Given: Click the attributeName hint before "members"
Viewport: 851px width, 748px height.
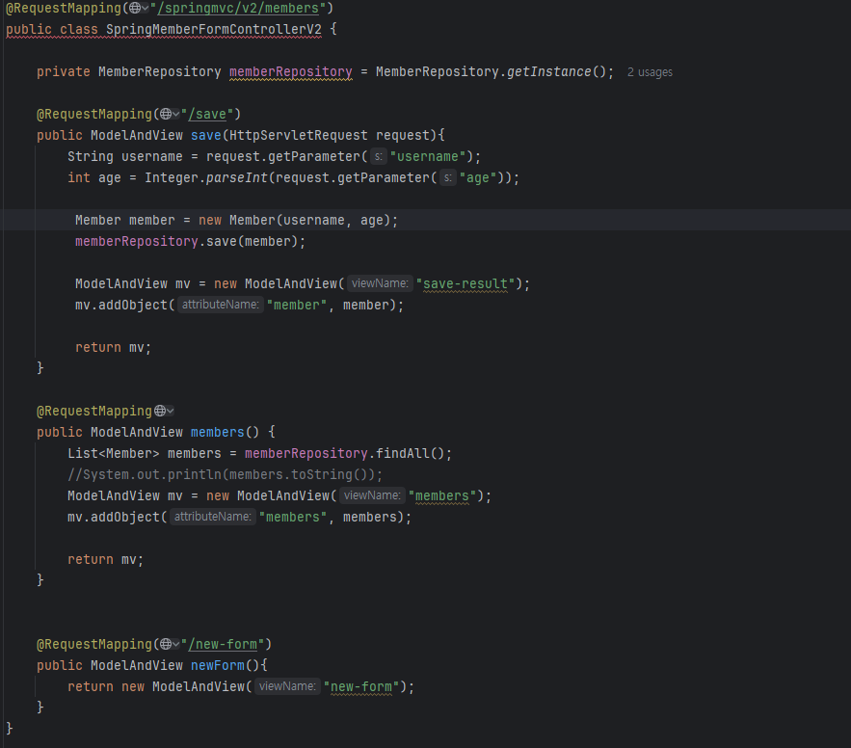Looking at the screenshot, I should tap(213, 517).
